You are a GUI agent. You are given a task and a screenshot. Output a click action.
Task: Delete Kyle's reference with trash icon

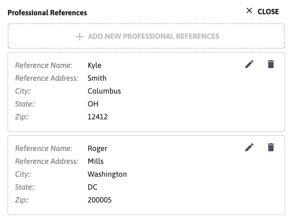tap(271, 64)
